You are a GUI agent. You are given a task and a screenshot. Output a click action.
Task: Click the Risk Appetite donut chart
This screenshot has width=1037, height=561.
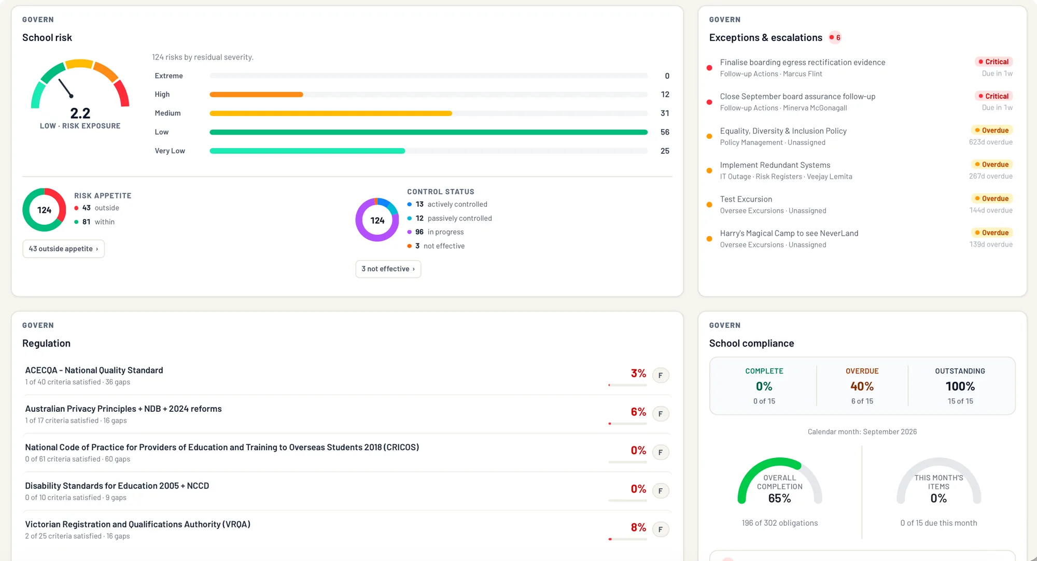click(x=44, y=210)
